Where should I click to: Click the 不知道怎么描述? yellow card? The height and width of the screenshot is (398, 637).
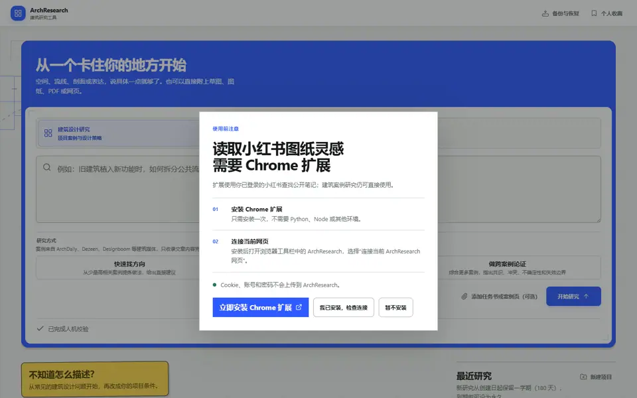95,379
